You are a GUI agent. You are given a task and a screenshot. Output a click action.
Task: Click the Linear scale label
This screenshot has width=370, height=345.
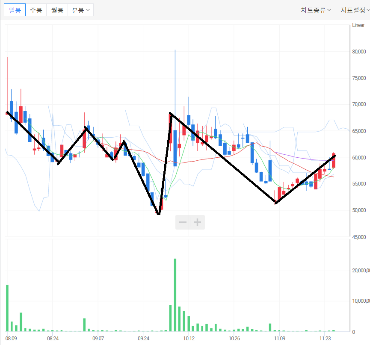tap(358, 25)
